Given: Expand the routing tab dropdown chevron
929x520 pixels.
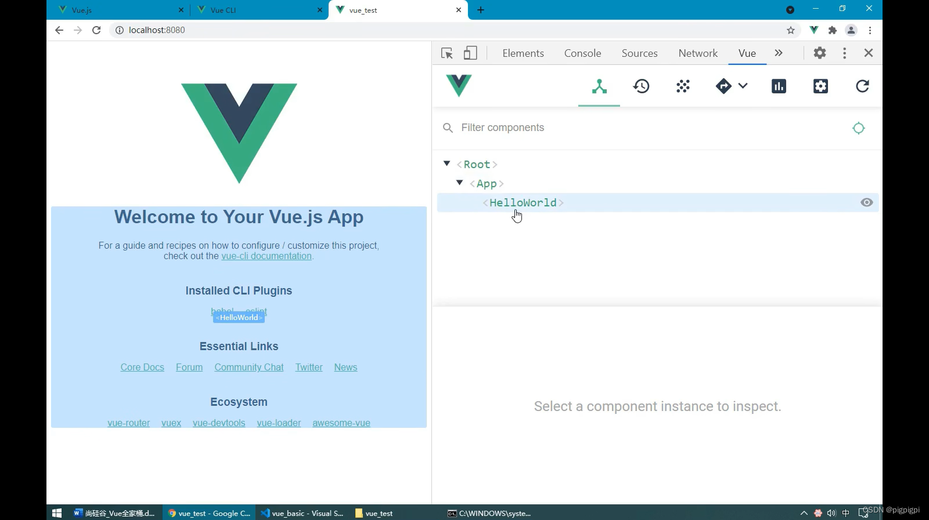Looking at the screenshot, I should tap(743, 86).
